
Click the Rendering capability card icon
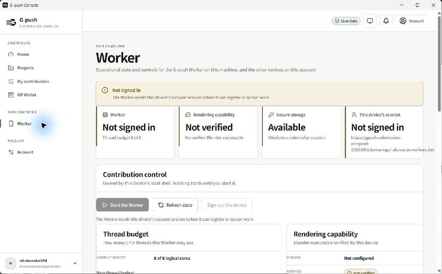coord(188,115)
